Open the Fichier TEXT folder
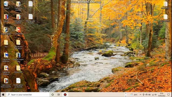172x97 pixels. 18,69
